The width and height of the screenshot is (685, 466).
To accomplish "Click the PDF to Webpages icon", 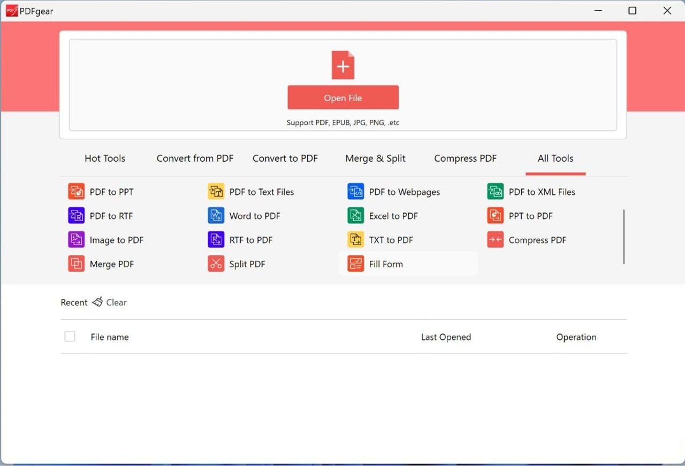I will [356, 191].
